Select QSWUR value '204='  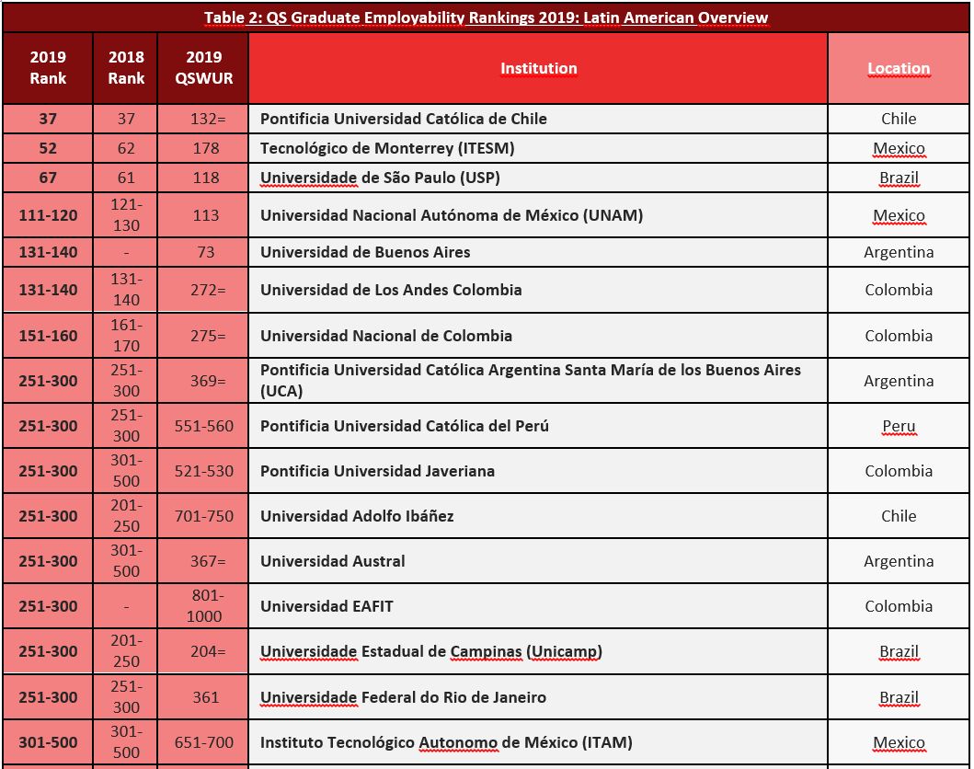[203, 651]
